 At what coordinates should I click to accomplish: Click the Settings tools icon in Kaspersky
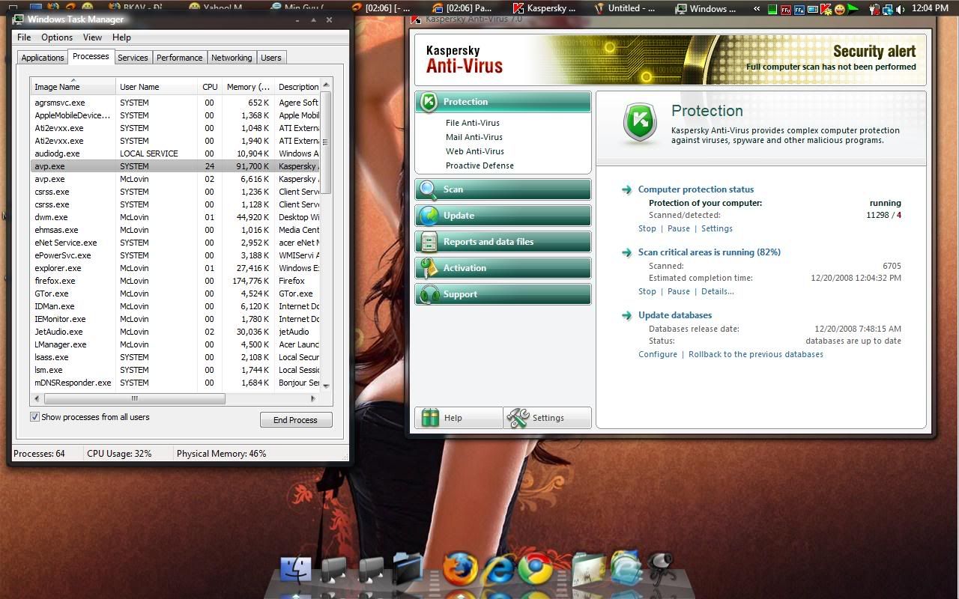click(518, 418)
